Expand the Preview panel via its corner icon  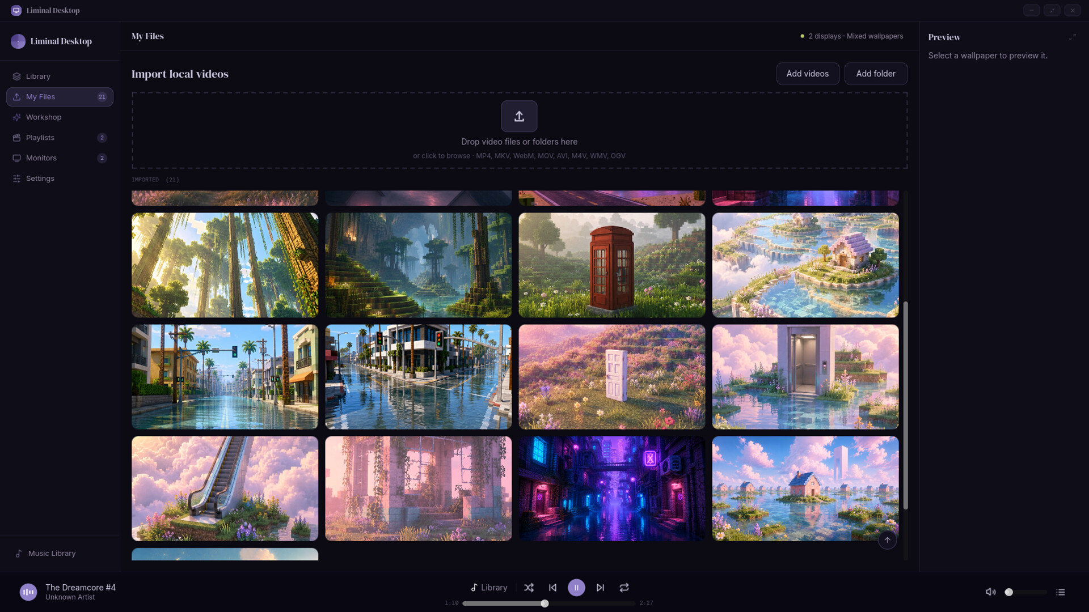(x=1072, y=37)
